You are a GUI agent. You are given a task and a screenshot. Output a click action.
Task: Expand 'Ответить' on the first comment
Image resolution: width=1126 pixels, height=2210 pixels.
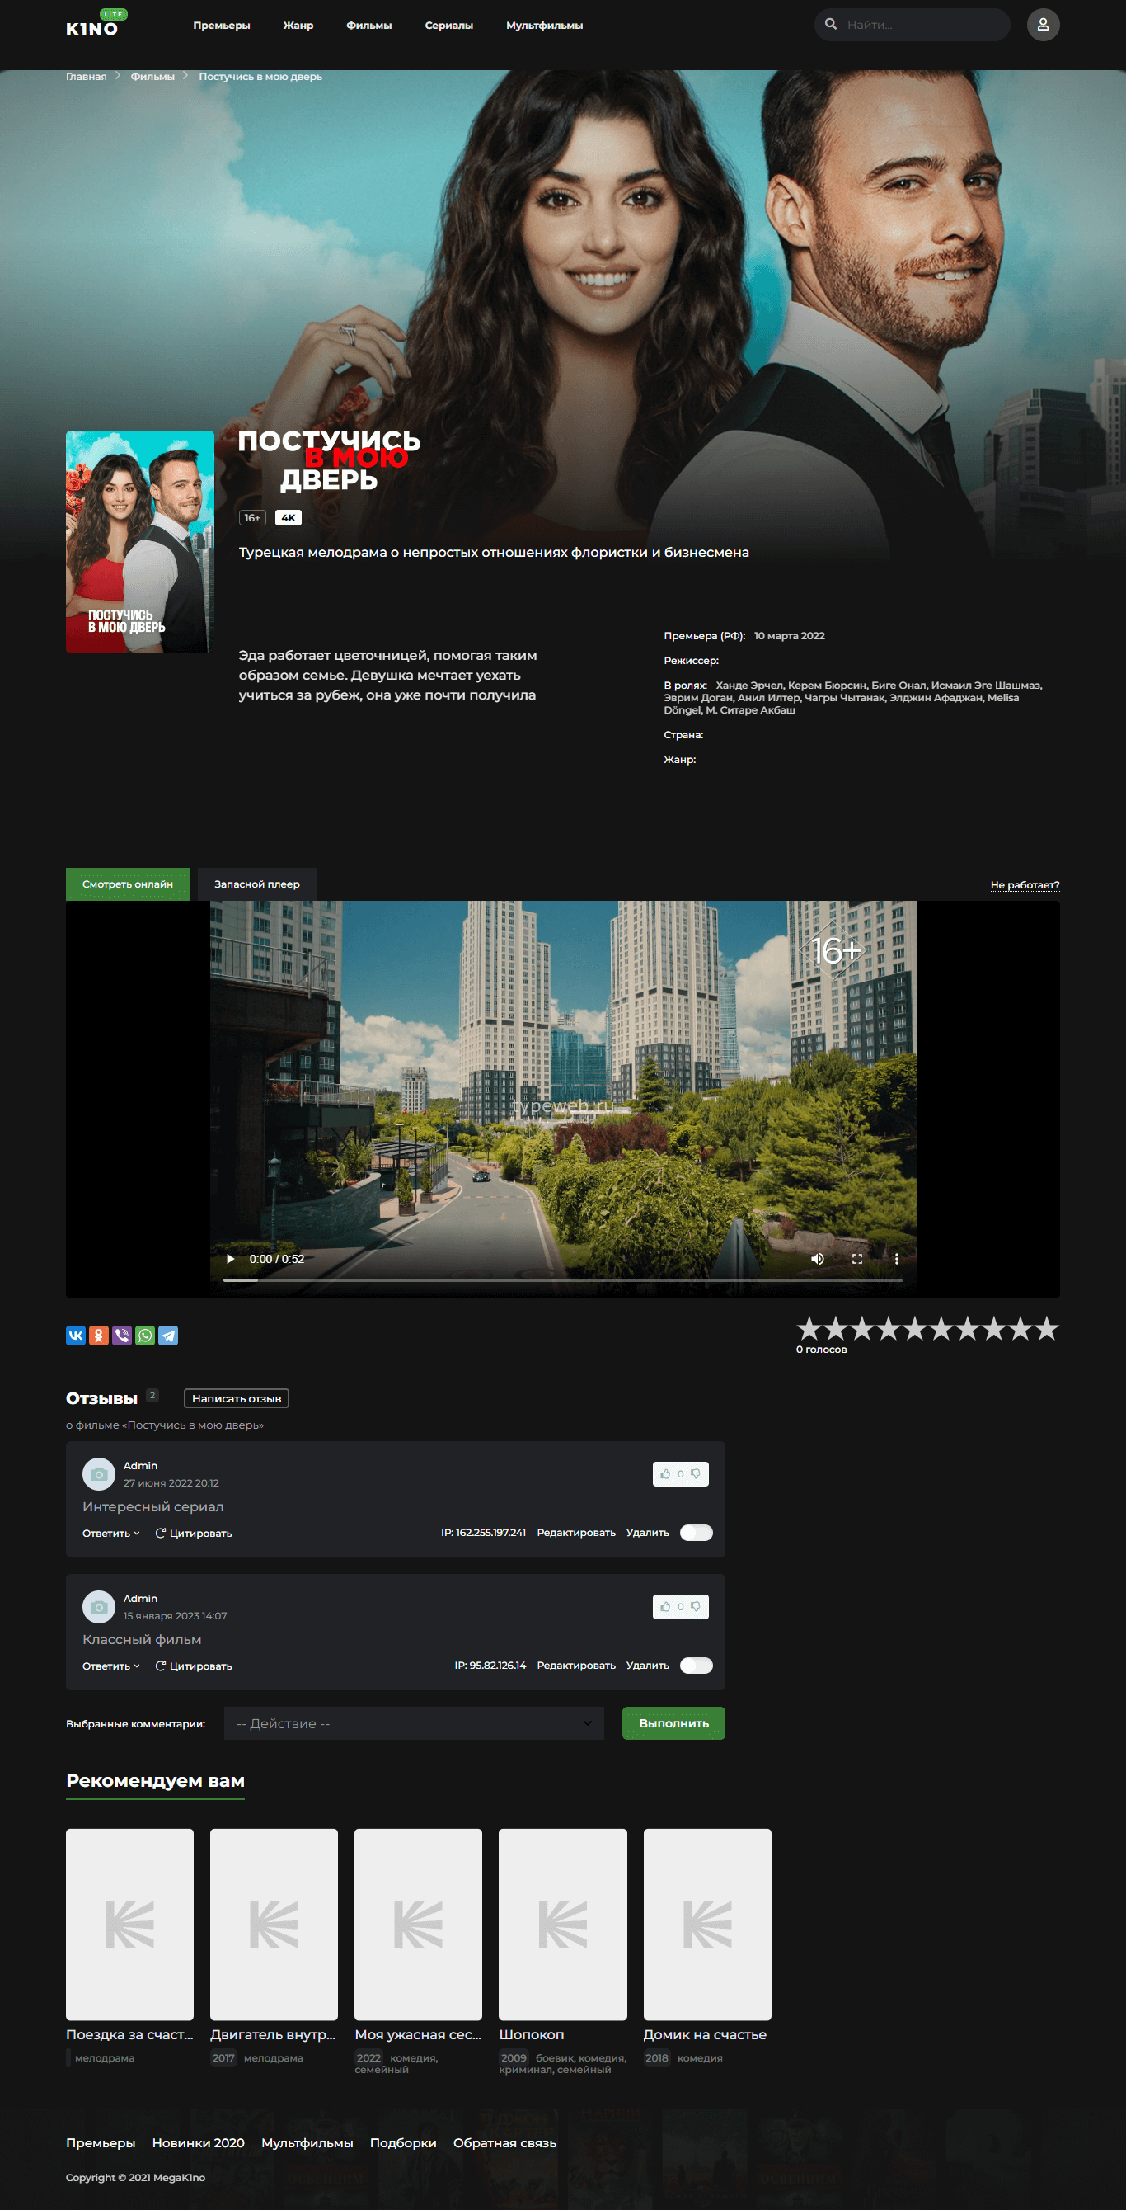click(x=110, y=1533)
